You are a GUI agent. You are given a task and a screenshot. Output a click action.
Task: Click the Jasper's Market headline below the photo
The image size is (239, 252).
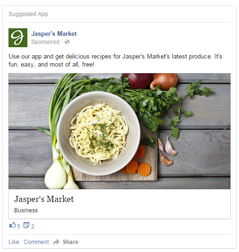(x=44, y=199)
